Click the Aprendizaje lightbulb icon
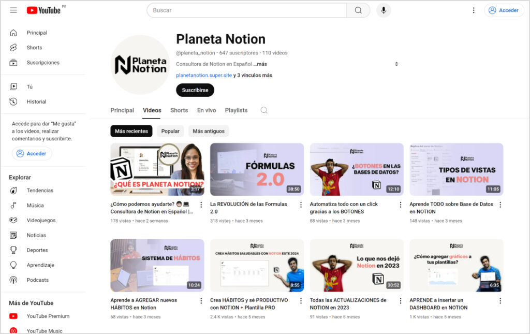 pos(13,265)
